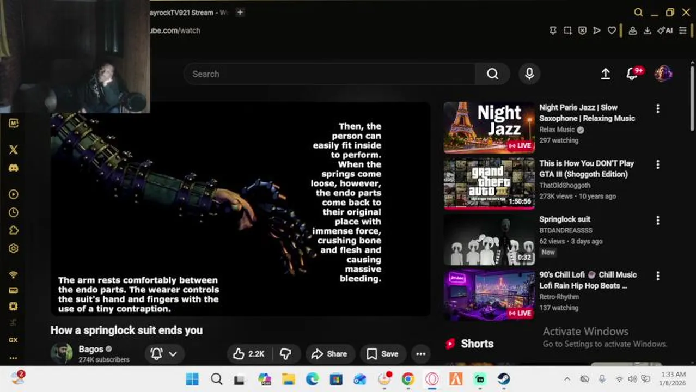The width and height of the screenshot is (696, 392).
Task: Open 'This is How You DON'T Play GTA III' title
Action: pyautogui.click(x=587, y=169)
